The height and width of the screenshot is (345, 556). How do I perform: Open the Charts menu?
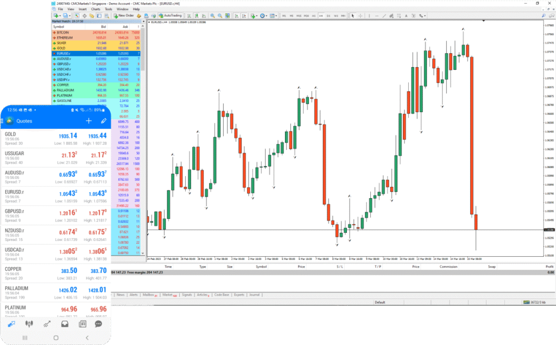click(96, 9)
